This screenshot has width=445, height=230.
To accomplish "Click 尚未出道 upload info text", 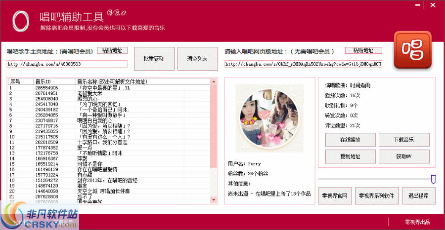I will pos(269,194).
